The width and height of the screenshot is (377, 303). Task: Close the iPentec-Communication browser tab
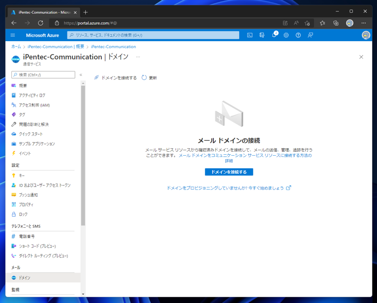point(75,12)
